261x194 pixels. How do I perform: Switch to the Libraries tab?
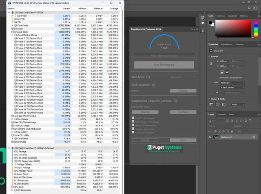tap(239, 44)
